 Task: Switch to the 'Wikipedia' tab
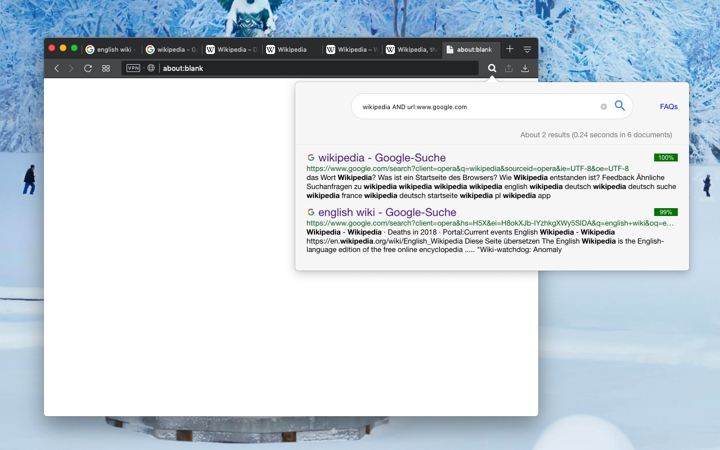tap(292, 49)
